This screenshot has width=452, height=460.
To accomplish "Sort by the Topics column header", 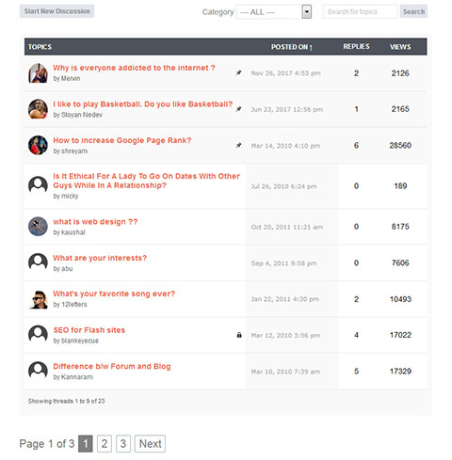I will pos(40,47).
